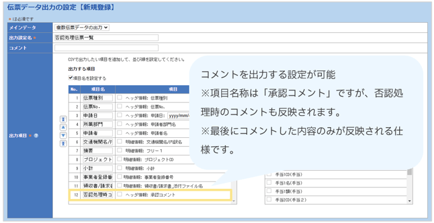Check the row 2 伝票No. checkbox
434x223 pixels.
pyautogui.click(x=119, y=106)
